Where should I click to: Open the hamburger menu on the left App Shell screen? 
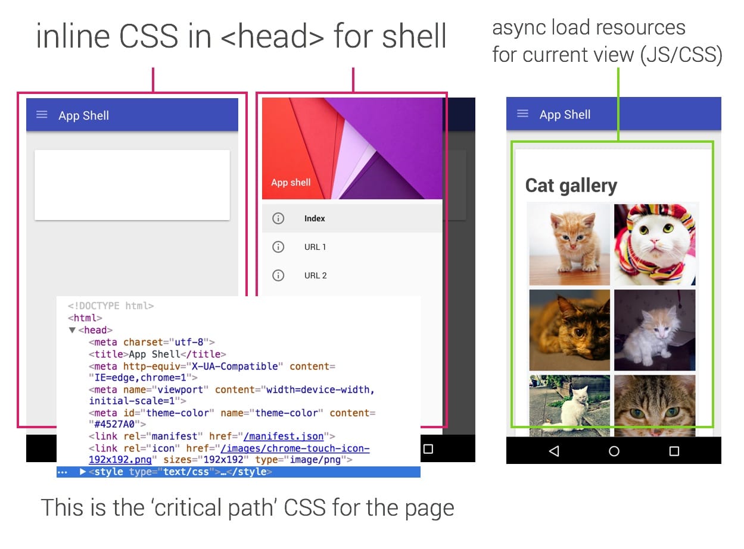click(x=42, y=115)
